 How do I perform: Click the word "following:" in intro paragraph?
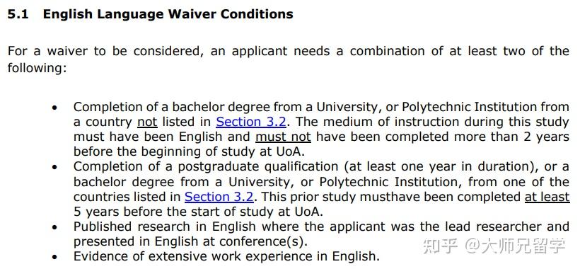click(x=37, y=68)
